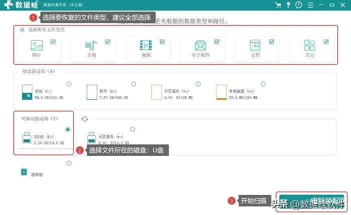Refresh the removable drives list
The height and width of the screenshot is (215, 351).
tap(85, 119)
